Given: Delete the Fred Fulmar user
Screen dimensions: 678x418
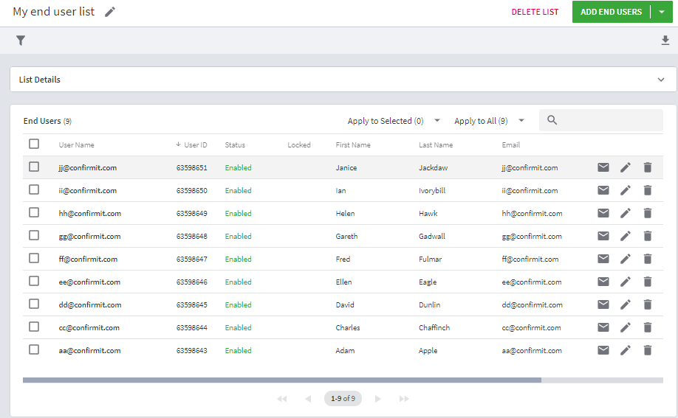Looking at the screenshot, I should coord(647,259).
